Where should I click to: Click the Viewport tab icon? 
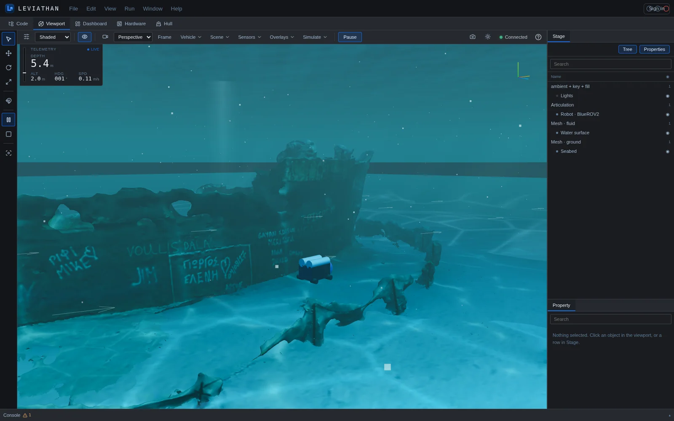click(41, 24)
